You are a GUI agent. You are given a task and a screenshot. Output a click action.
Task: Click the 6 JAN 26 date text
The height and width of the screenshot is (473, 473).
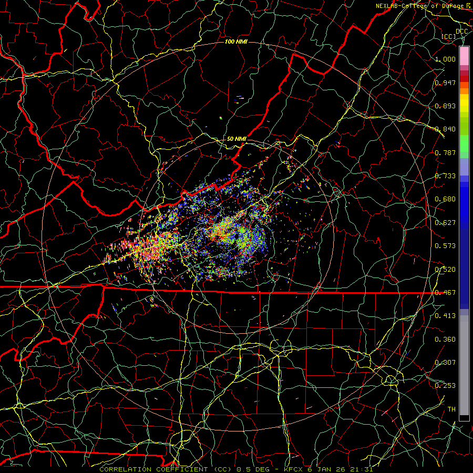pyautogui.click(x=327, y=469)
